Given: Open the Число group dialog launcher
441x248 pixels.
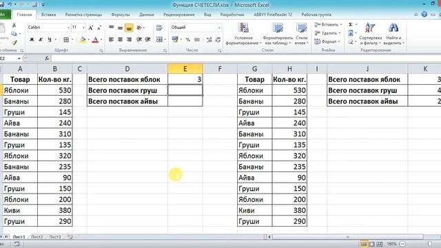Looking at the screenshot, I should tap(219, 50).
